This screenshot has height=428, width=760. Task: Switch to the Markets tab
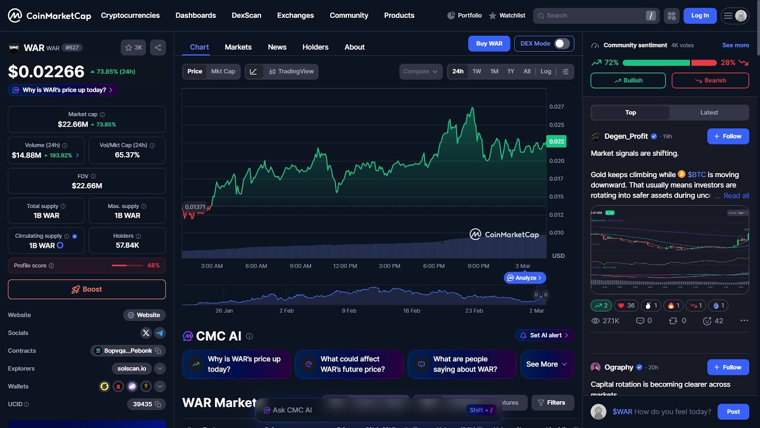tap(238, 47)
